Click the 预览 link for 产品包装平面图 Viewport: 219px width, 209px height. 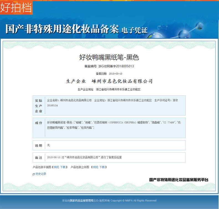tap(56, 167)
